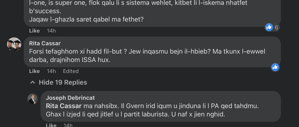Open the 14h timestamp below Joseph's reply
Image resolution: width=299 pixels, height=127 pixels.
coord(68,125)
